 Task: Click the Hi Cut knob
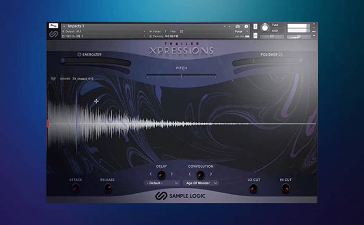[x=285, y=188]
